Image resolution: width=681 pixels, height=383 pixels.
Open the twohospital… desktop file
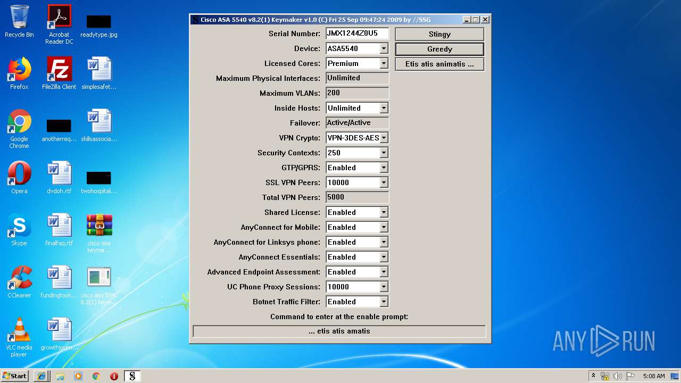point(99,182)
